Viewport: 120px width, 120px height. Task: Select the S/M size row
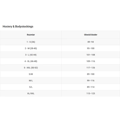[60, 74]
